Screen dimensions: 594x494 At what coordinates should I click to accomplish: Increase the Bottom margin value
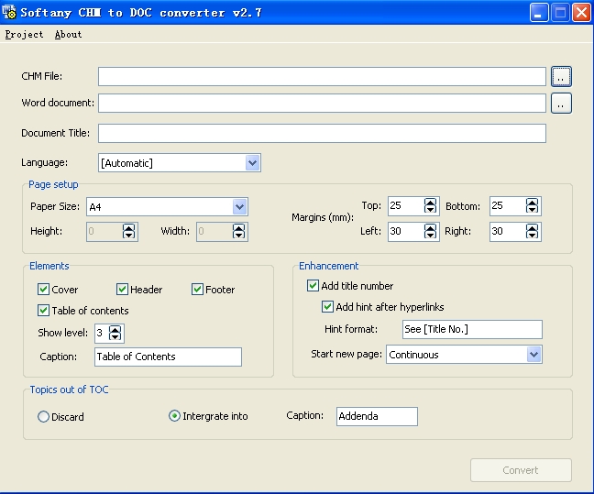(532, 202)
